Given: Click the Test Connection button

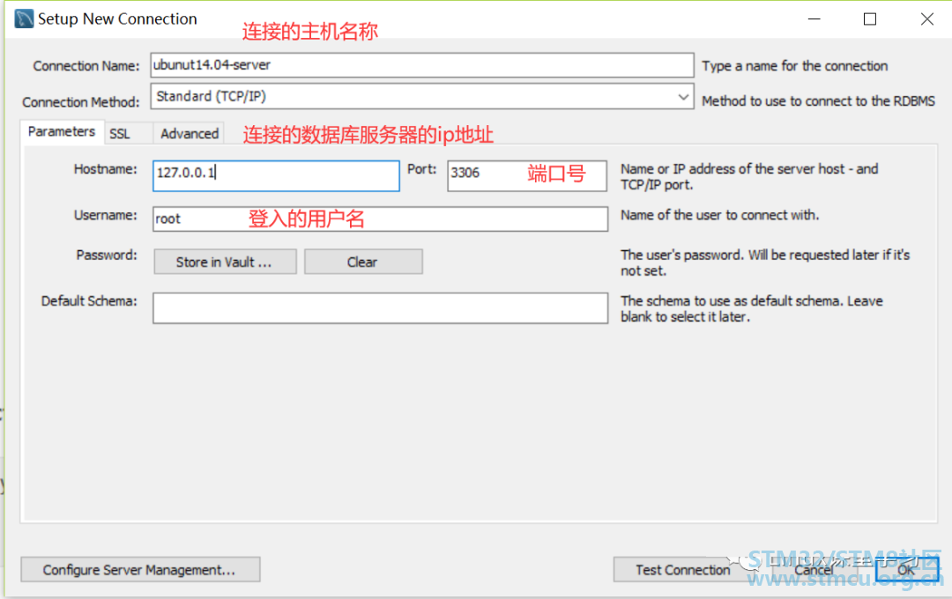Looking at the screenshot, I should point(682,569).
